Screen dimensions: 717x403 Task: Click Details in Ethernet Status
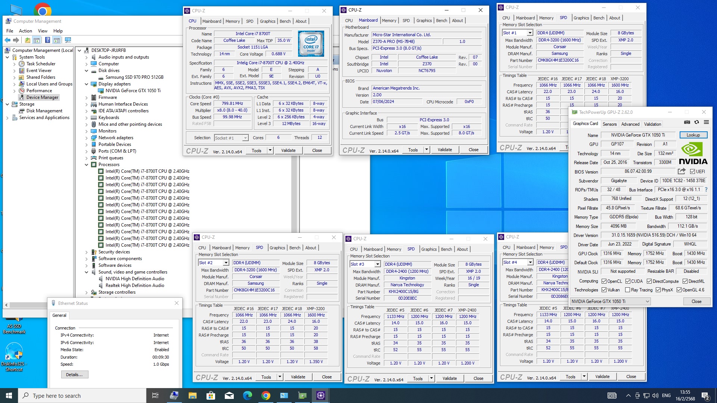[x=74, y=375]
